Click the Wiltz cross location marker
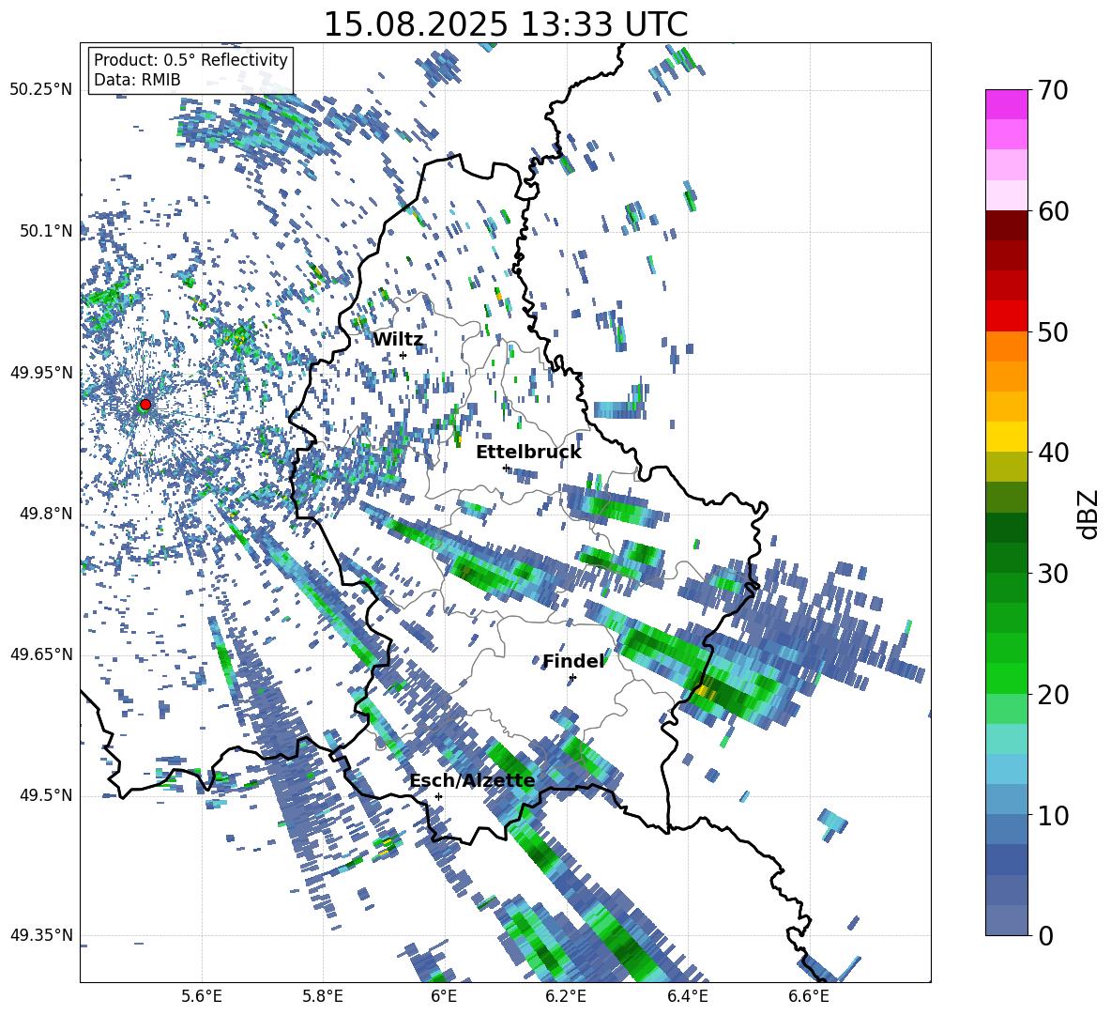Viewport: 1111px width, 1015px height. point(403,355)
